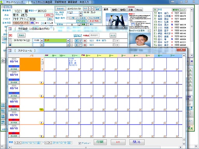This screenshot has height=149, width=199.
Task: Click the orange memo cell for 02/14
Action: (30, 64)
